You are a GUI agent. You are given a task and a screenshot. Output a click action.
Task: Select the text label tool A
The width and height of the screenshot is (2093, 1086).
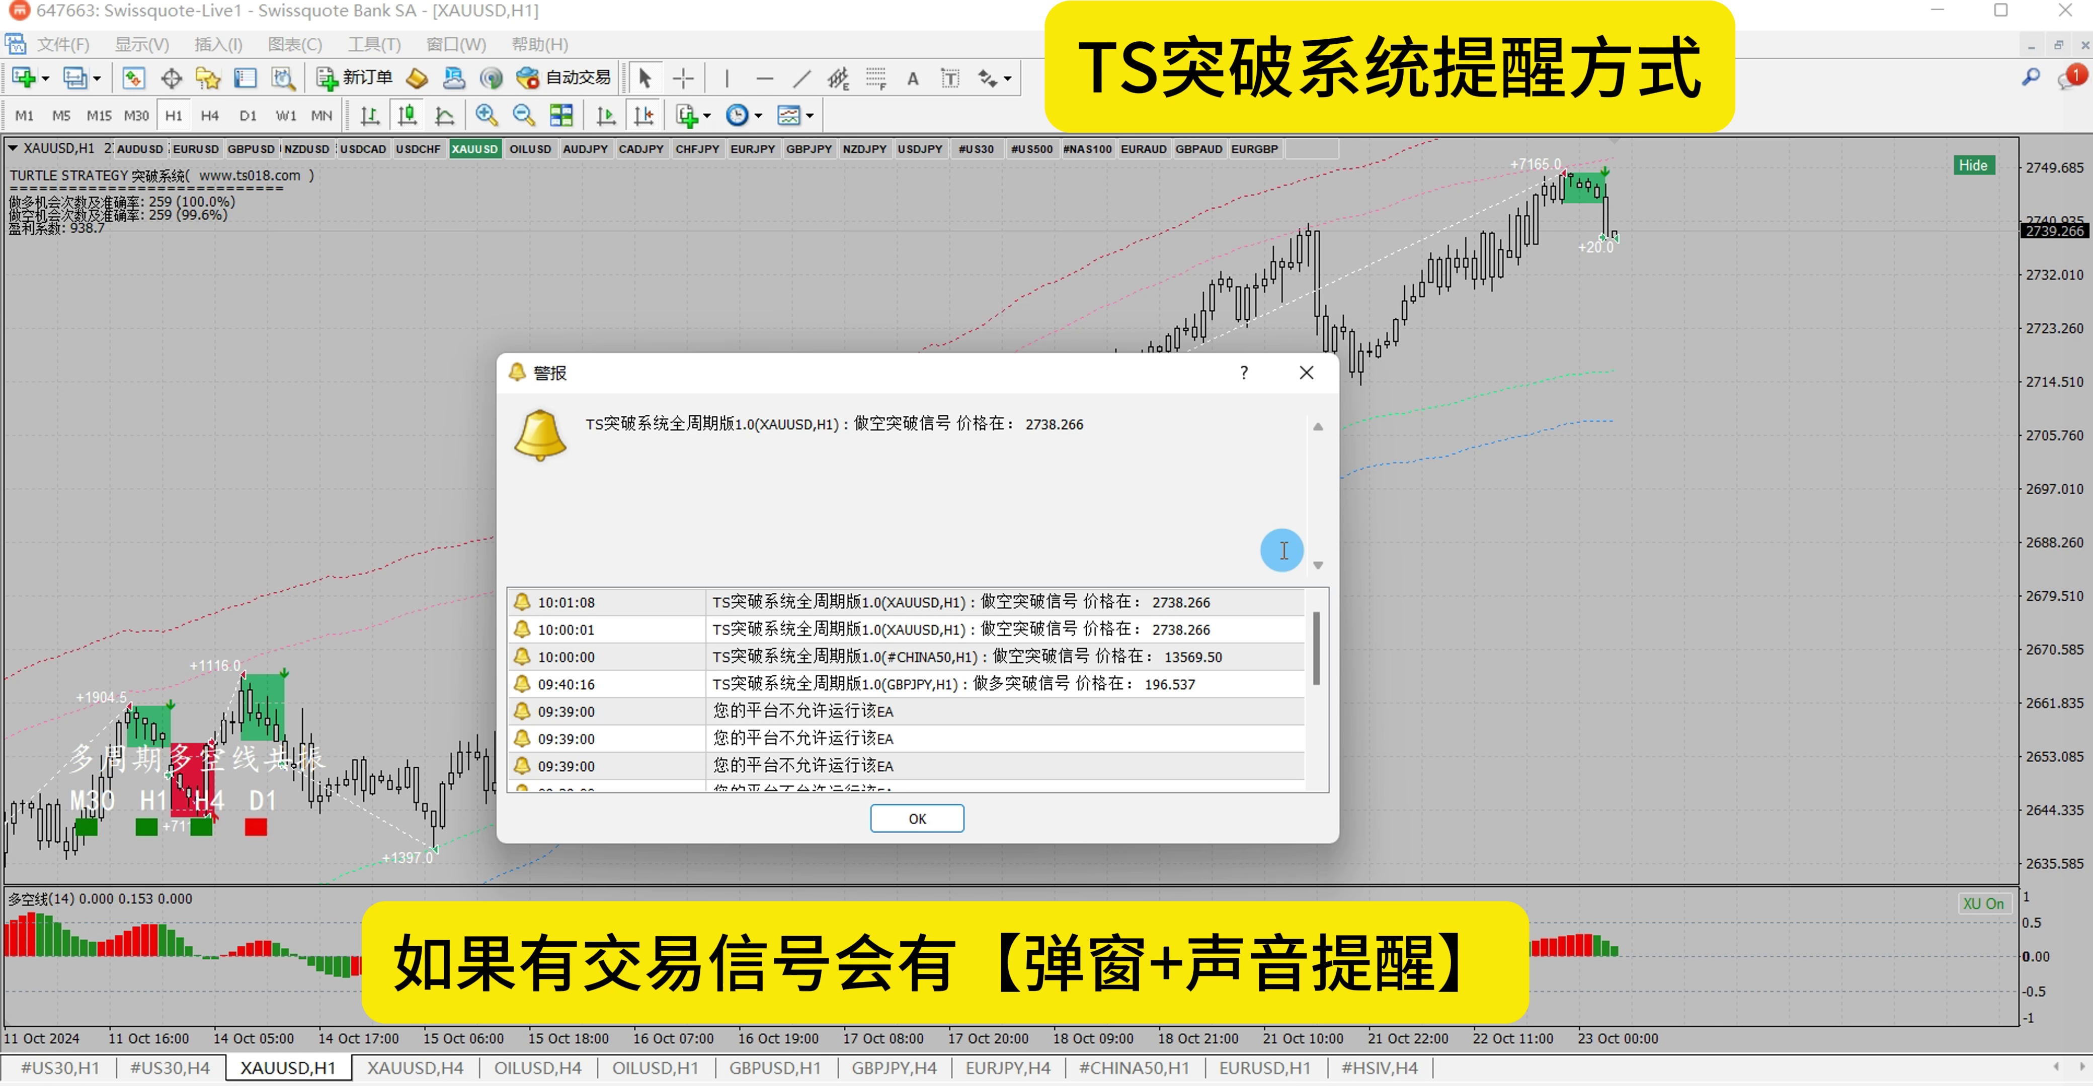point(913,79)
